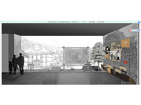Click the orange Sogou S logo
The width and height of the screenshot is (141, 105).
[x=130, y=30]
